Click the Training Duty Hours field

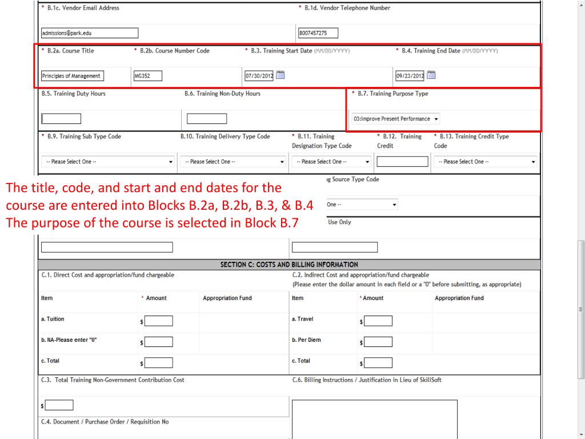point(61,119)
